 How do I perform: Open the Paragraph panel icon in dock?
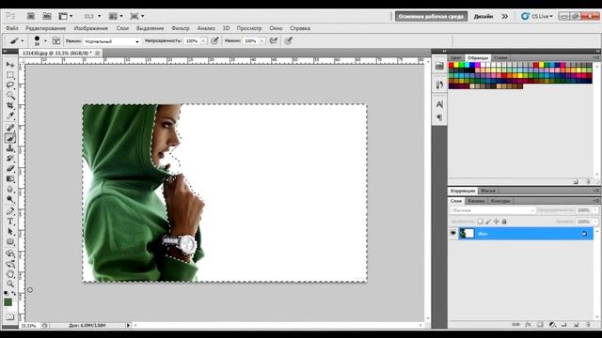pyautogui.click(x=439, y=117)
